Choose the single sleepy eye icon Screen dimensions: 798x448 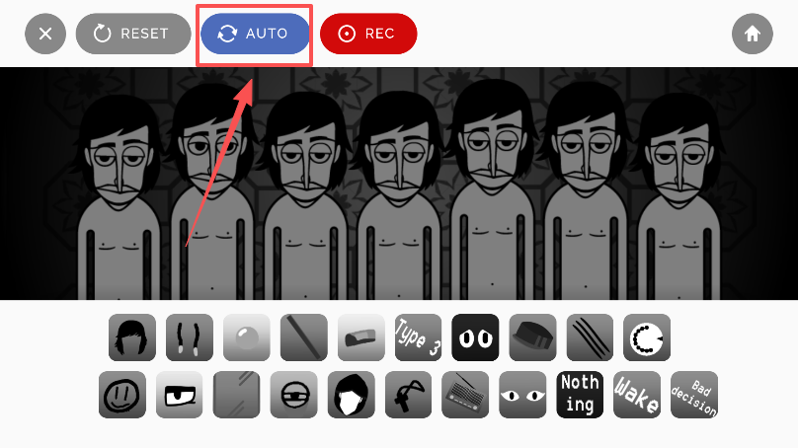[x=179, y=395]
